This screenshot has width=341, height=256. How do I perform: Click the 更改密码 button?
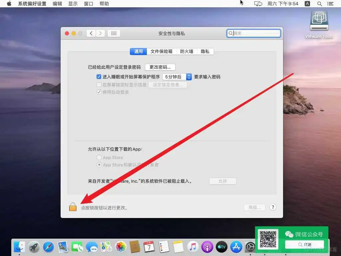161,67
